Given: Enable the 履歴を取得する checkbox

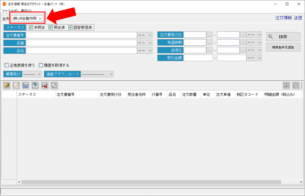Looking at the screenshot, I should pos(41,65).
